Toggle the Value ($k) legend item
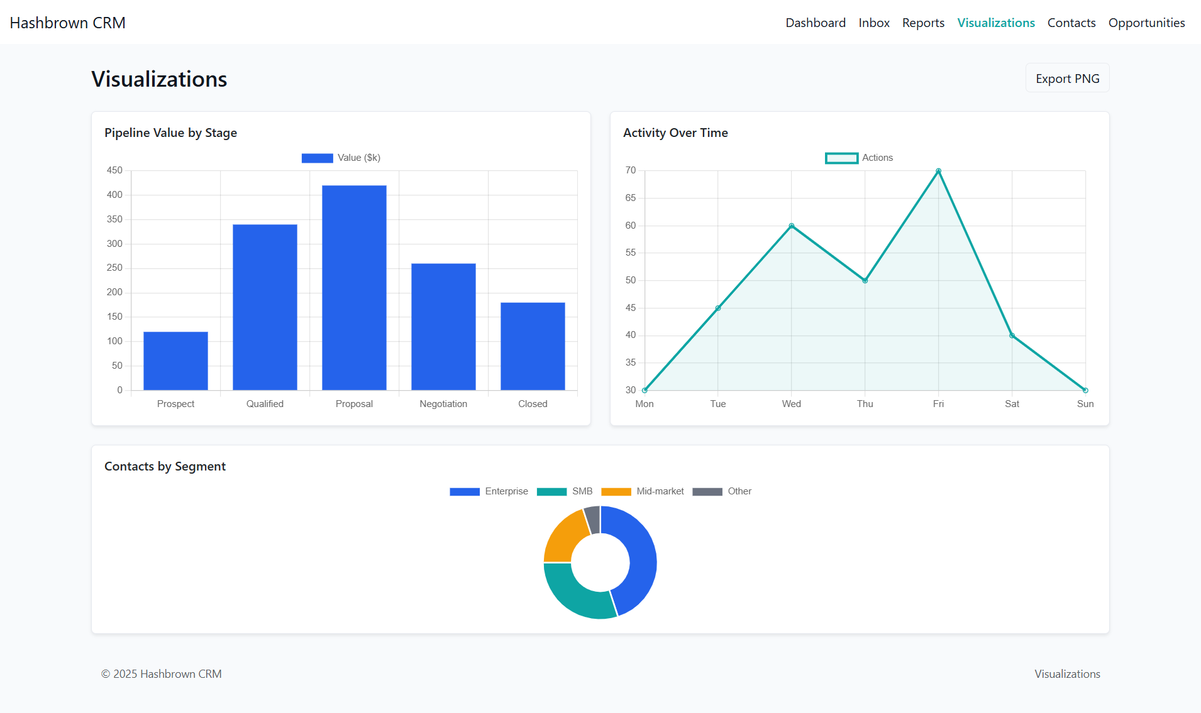 pos(341,158)
